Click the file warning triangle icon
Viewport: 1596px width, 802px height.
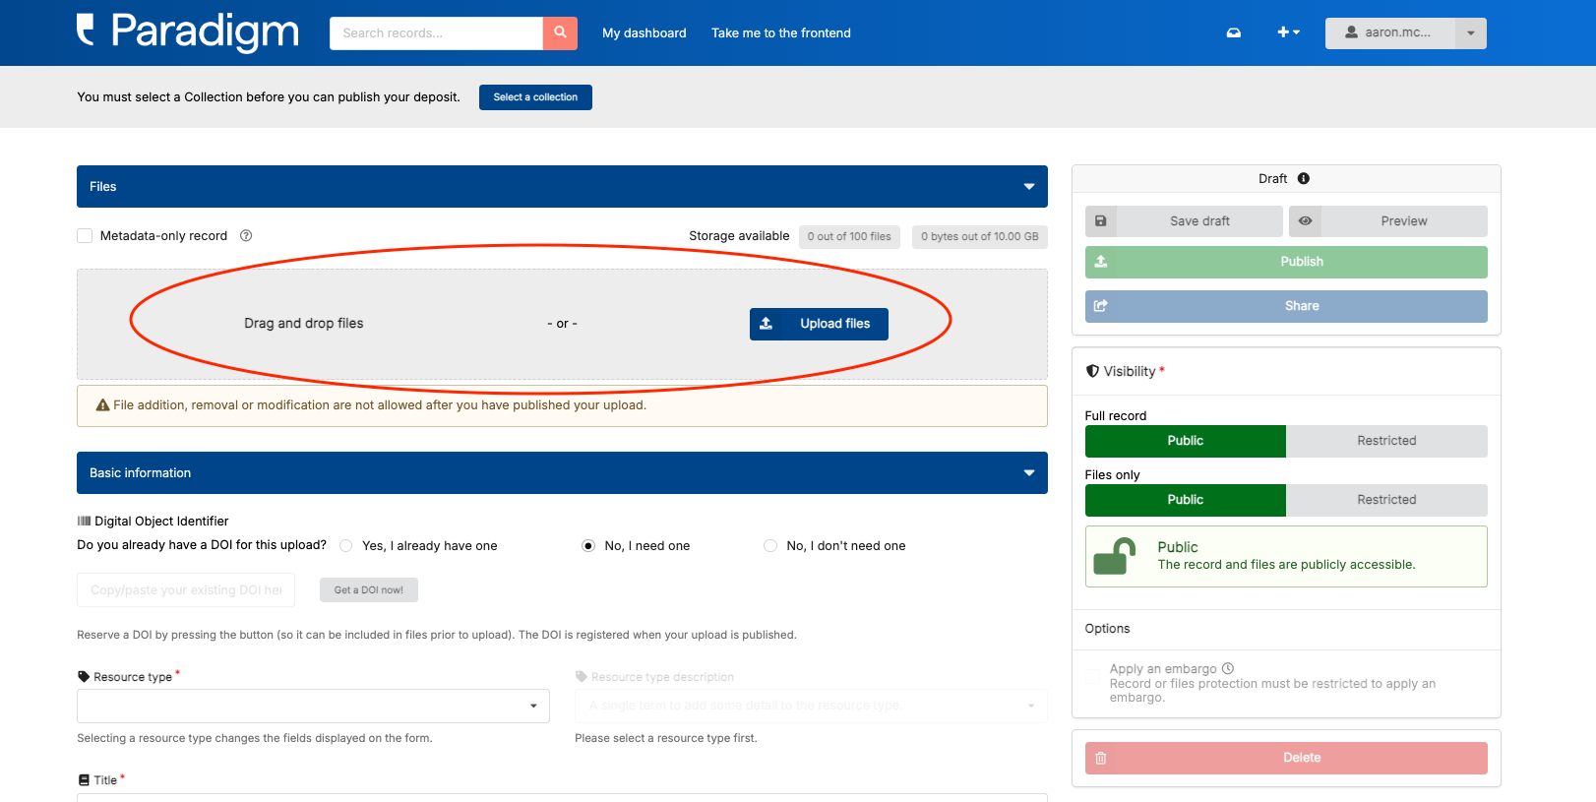[x=102, y=405]
